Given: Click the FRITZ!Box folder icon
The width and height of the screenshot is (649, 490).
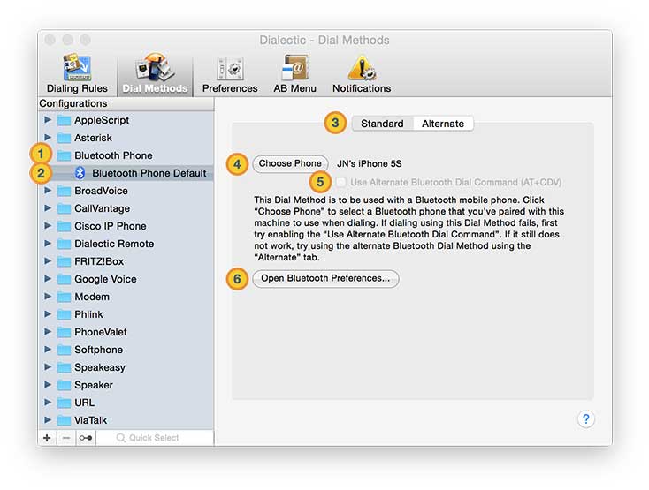Looking at the screenshot, I should click(64, 261).
